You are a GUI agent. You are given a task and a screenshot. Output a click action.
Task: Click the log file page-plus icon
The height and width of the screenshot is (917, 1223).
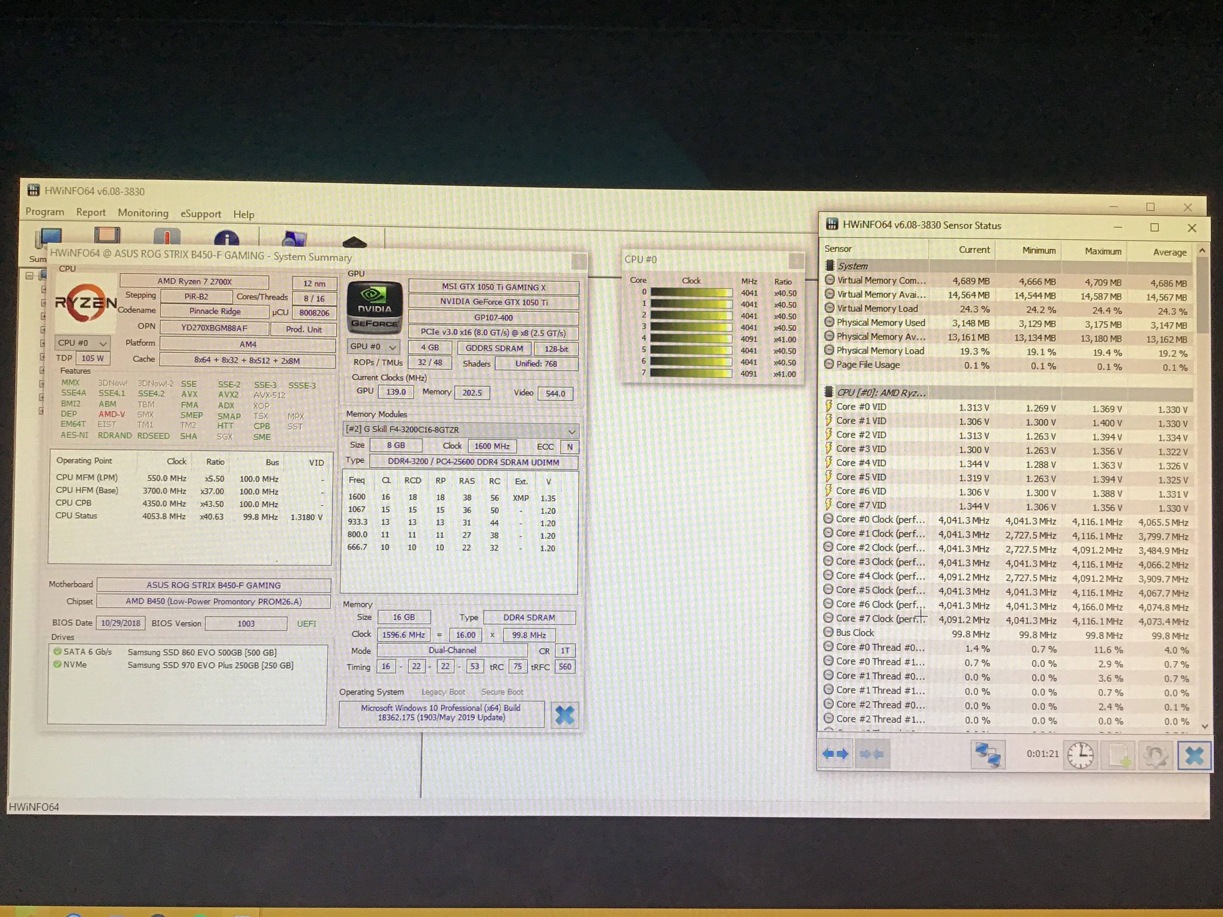(1118, 756)
